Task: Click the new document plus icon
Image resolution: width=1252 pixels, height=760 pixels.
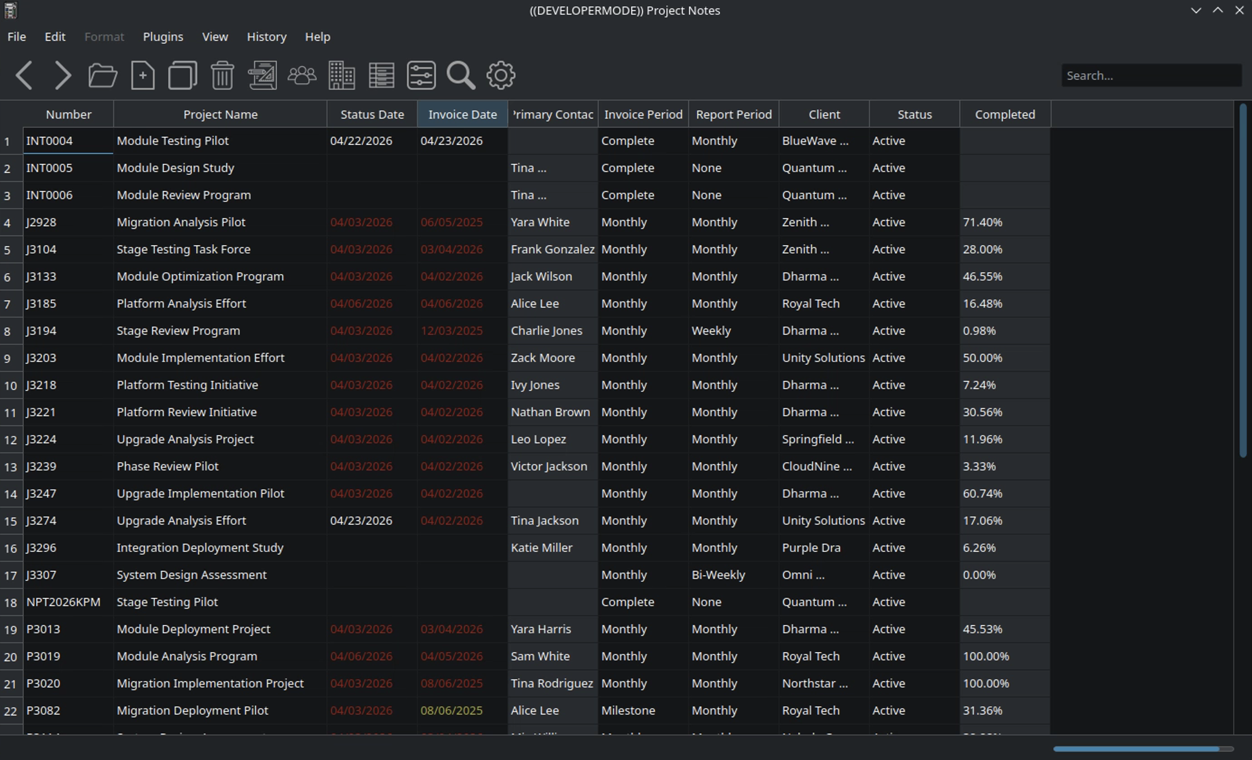Action: (x=143, y=75)
